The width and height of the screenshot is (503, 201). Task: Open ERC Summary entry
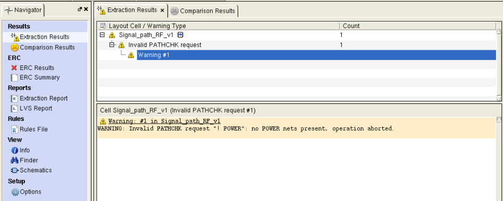pos(39,77)
